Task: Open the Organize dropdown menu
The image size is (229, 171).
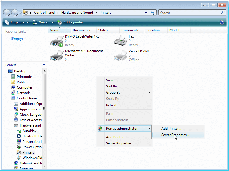Action: tap(27, 23)
